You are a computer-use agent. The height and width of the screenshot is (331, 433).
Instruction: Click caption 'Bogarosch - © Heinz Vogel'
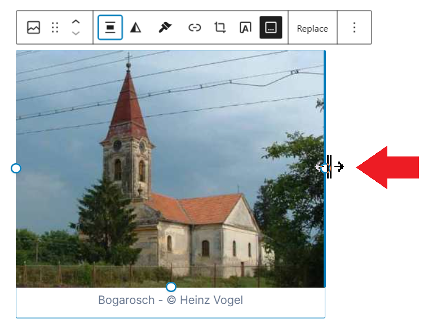(x=171, y=300)
